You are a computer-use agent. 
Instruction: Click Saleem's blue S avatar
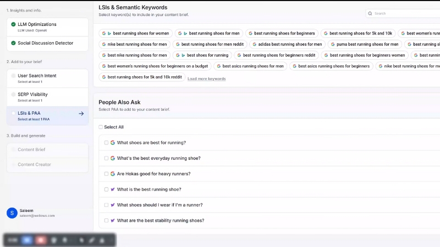point(12,213)
